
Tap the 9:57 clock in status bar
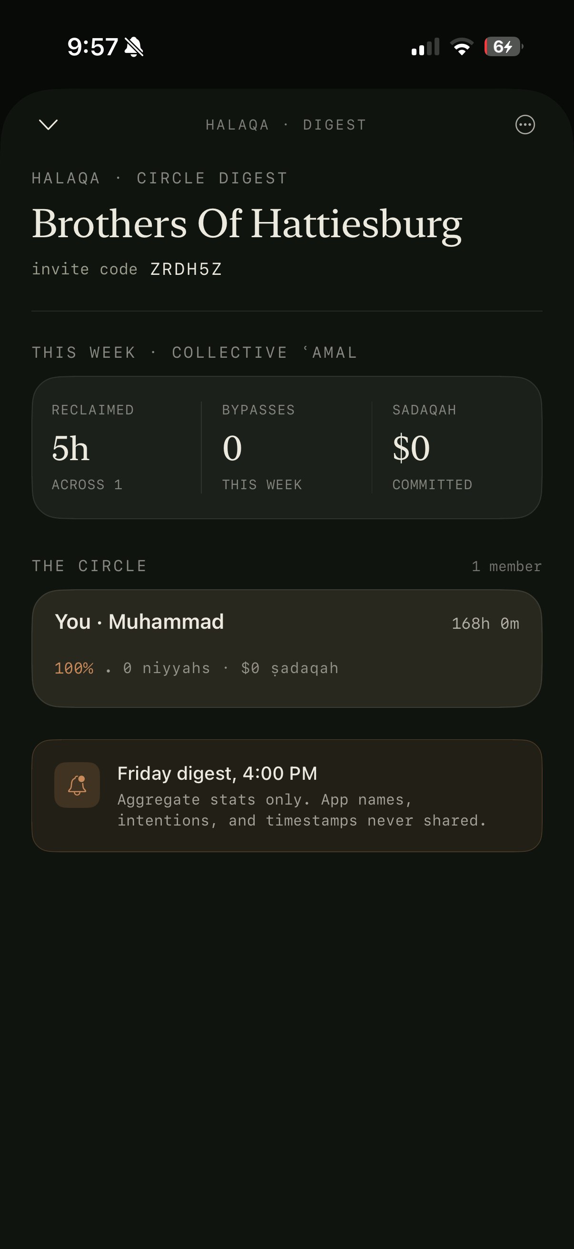(92, 47)
